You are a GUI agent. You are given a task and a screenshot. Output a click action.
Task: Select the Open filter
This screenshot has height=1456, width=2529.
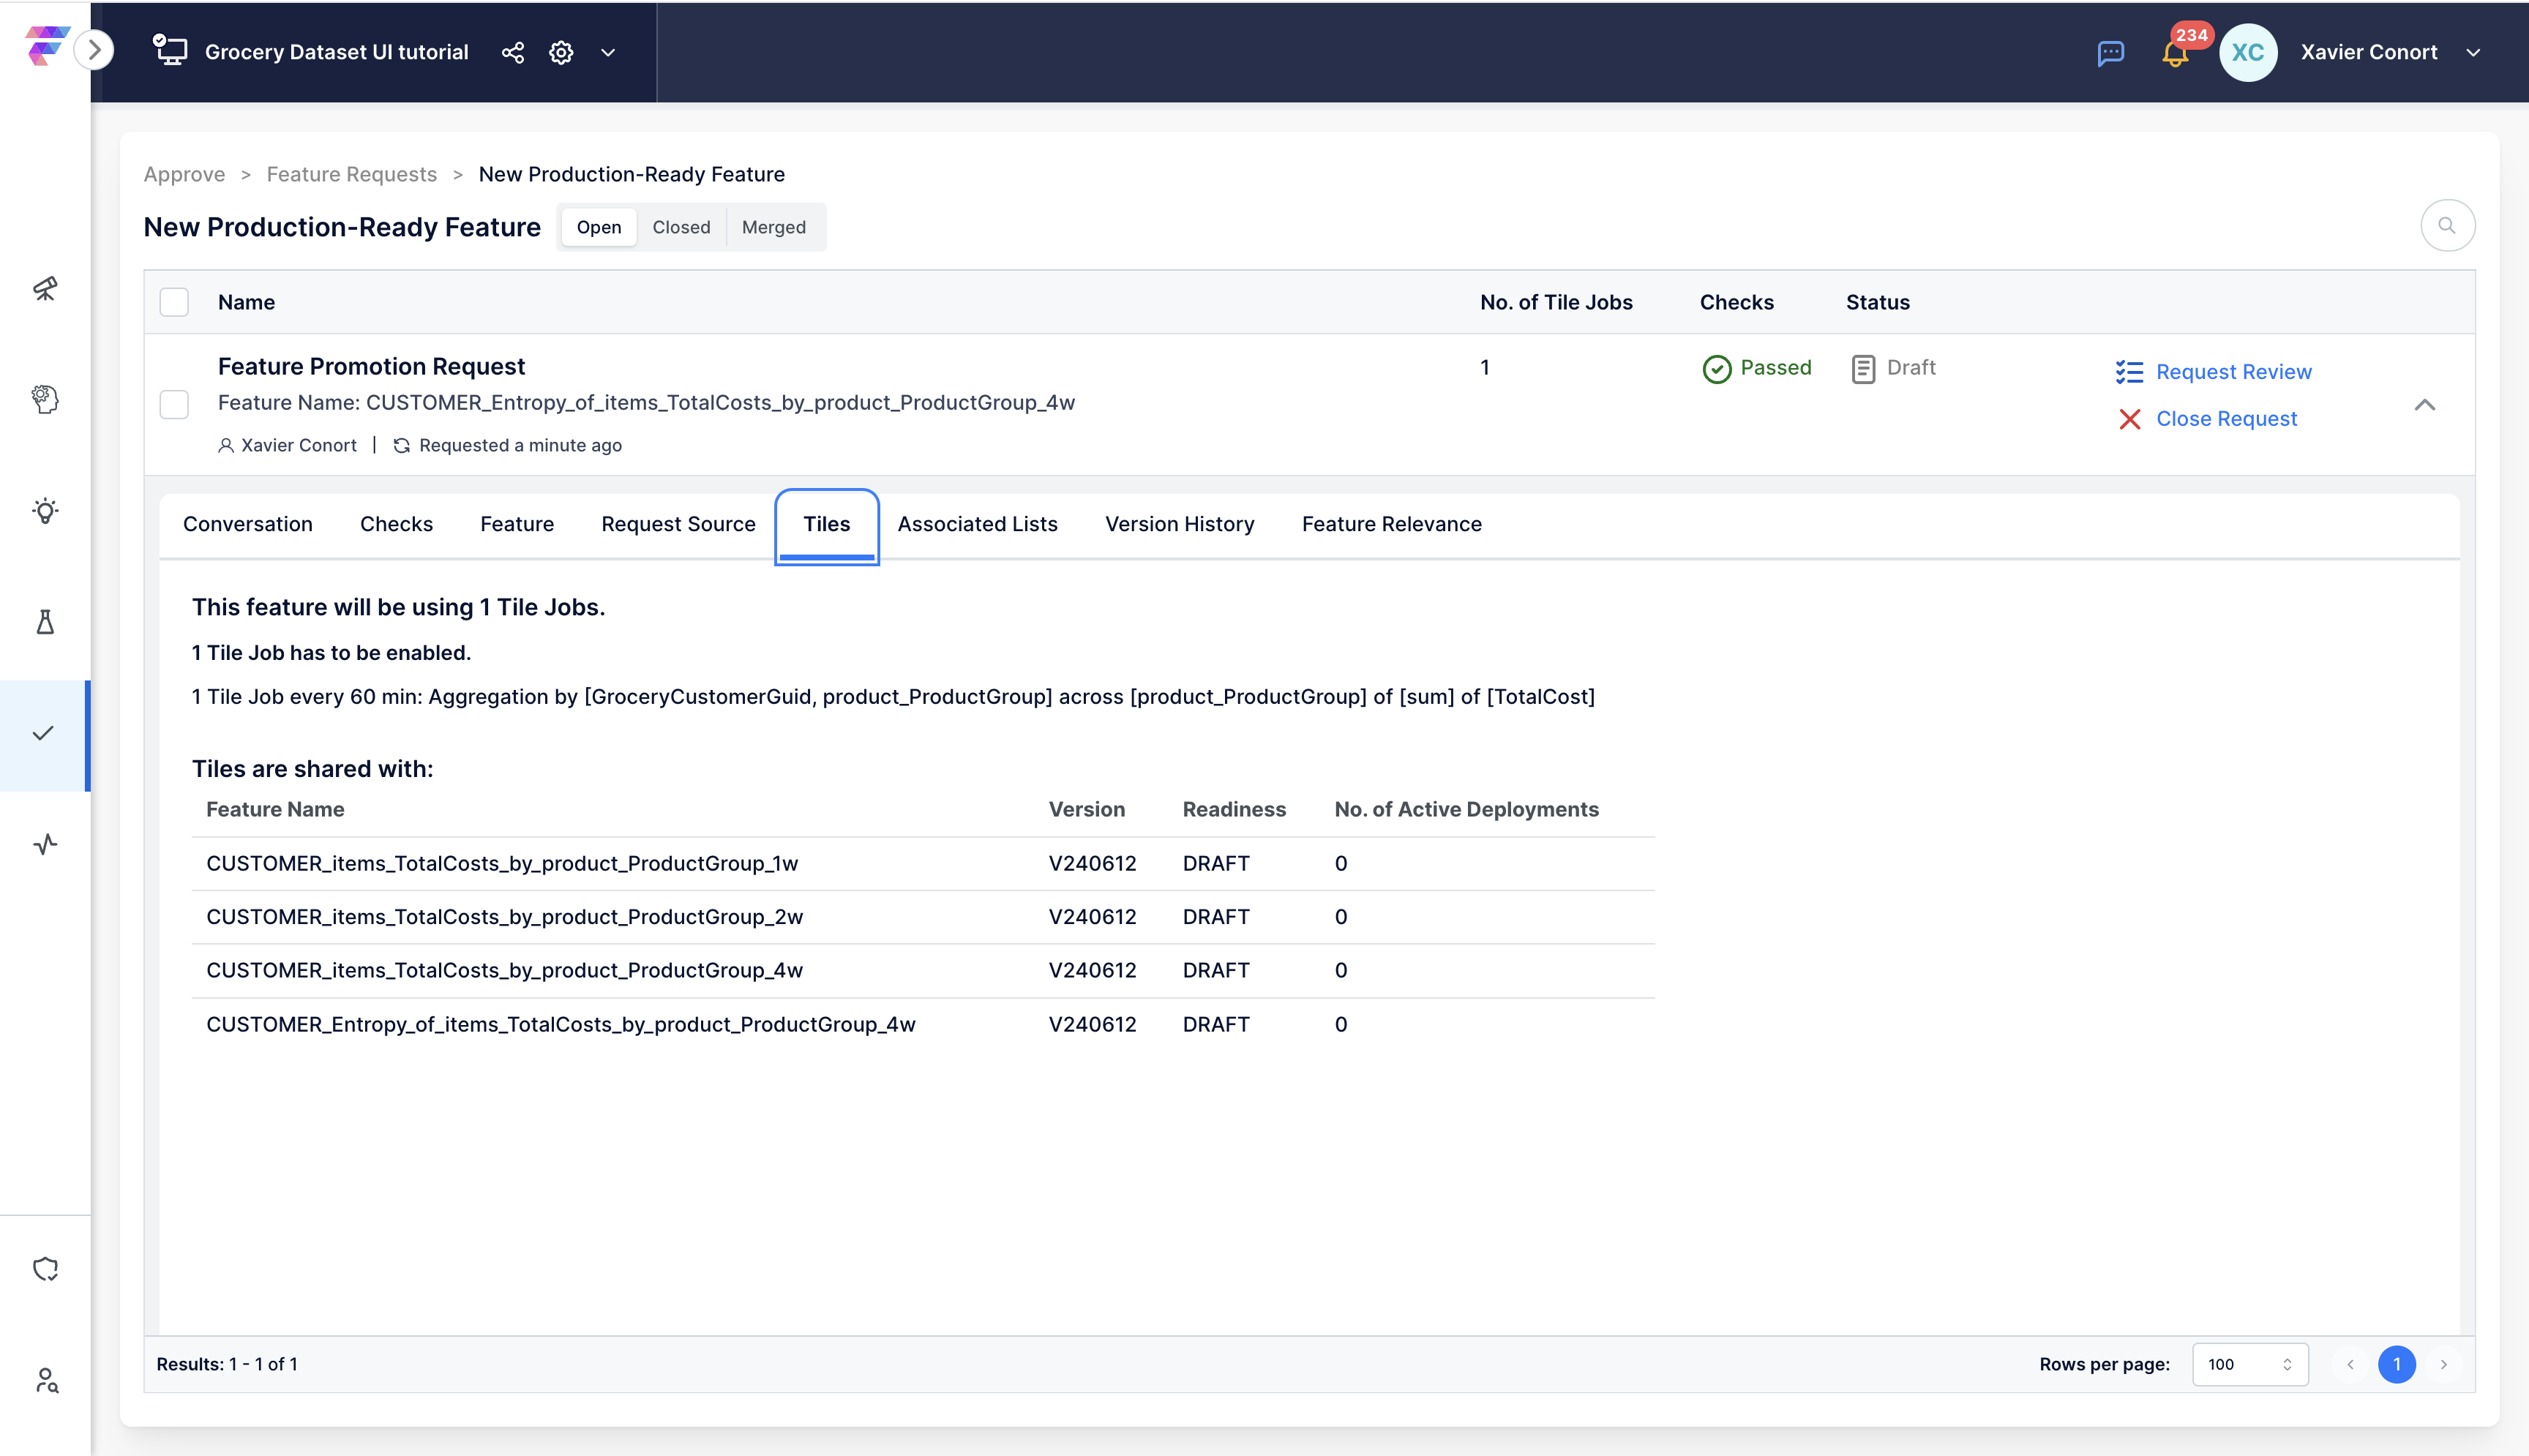pos(598,227)
